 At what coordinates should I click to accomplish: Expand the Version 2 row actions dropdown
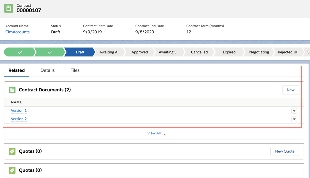pos(294,119)
